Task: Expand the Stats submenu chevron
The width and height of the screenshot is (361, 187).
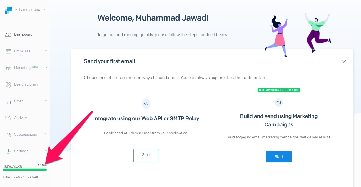Action: [x=46, y=101]
